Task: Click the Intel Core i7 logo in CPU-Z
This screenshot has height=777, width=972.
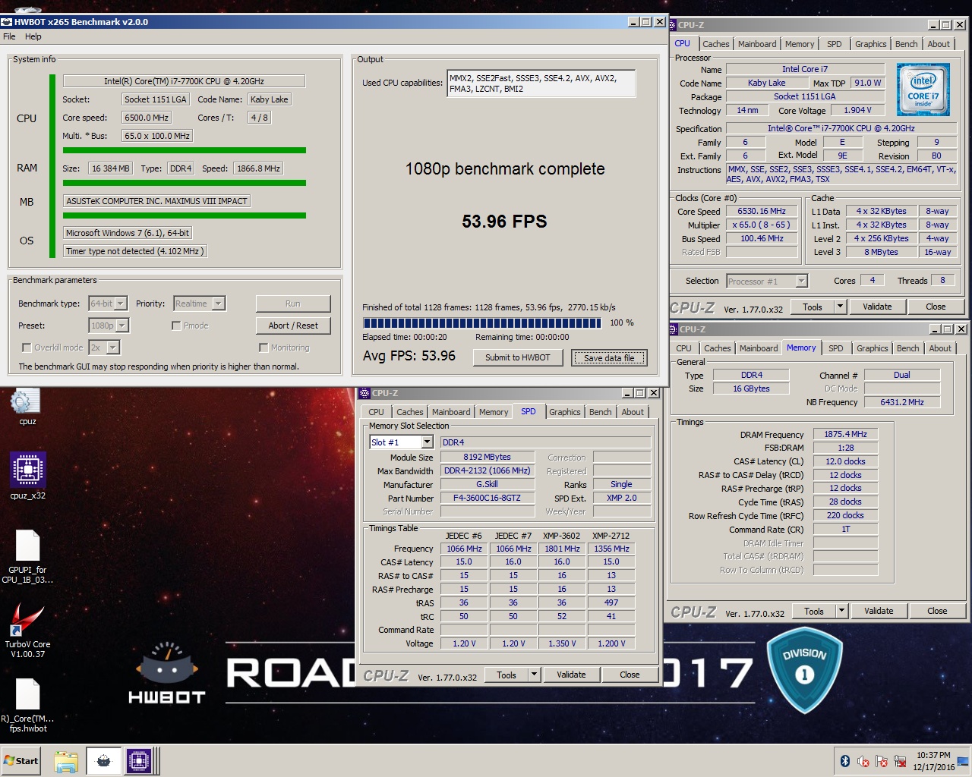Action: (923, 90)
